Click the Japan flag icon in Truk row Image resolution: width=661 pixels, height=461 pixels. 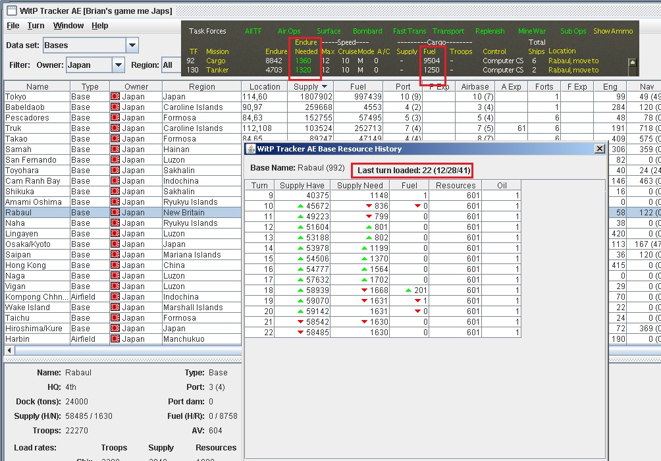coord(115,128)
